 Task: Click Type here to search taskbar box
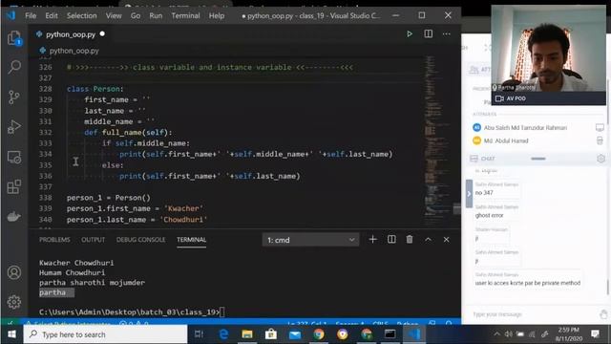point(105,334)
